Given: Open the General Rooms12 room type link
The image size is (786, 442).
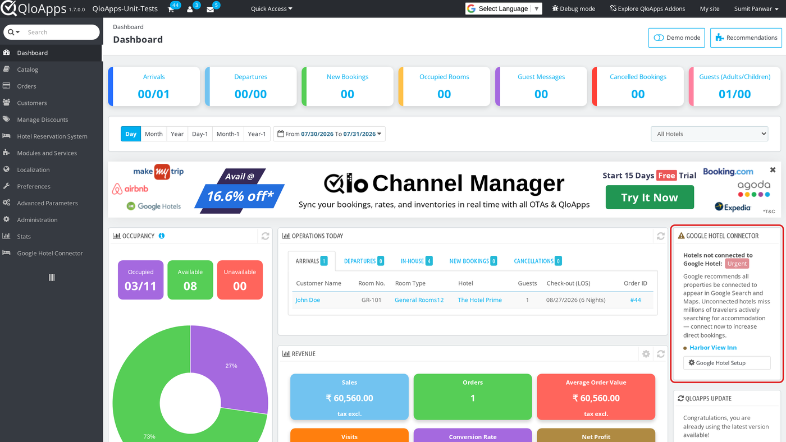Looking at the screenshot, I should point(419,300).
